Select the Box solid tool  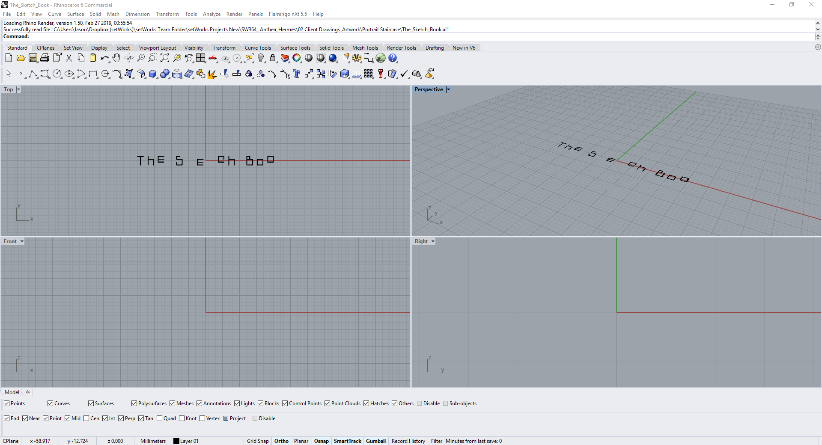point(153,74)
